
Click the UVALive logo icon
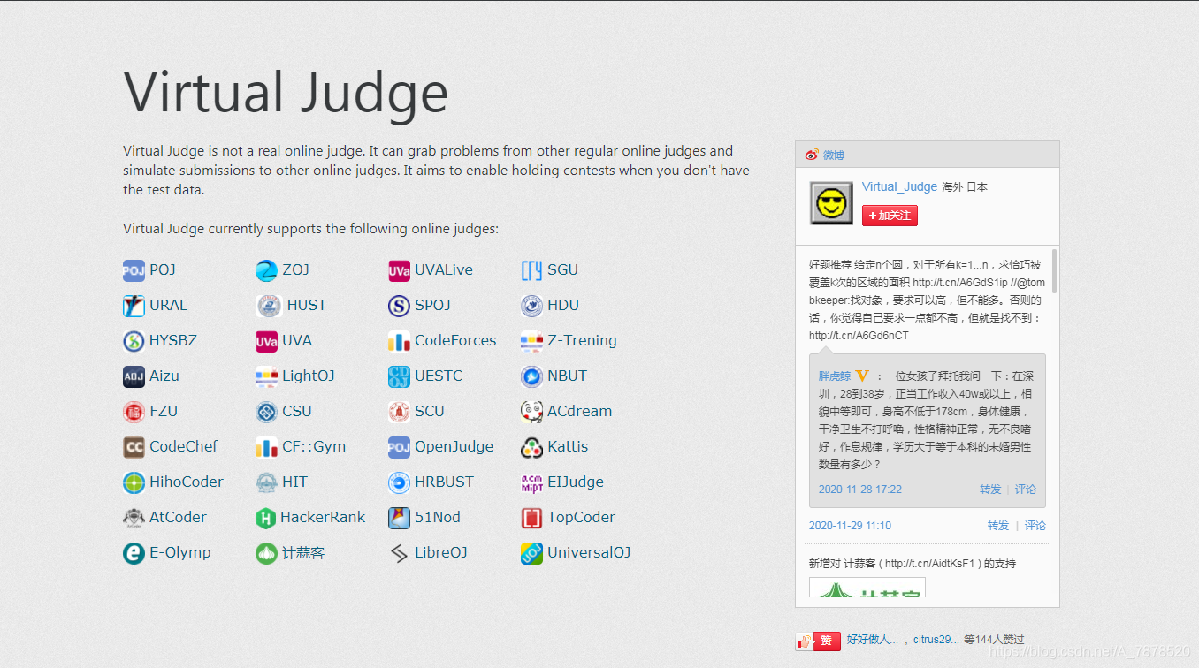coord(399,270)
